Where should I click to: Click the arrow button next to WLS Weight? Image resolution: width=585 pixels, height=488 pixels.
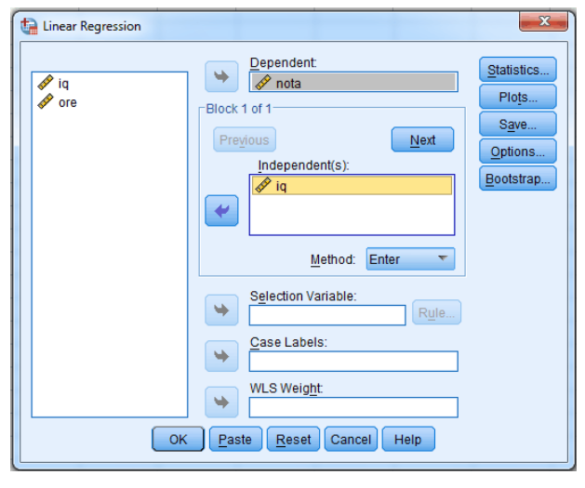pos(221,402)
